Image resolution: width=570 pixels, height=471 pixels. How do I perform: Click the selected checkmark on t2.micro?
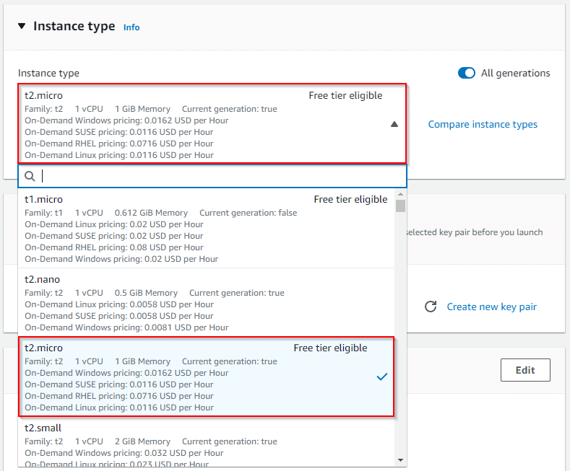pos(382,377)
